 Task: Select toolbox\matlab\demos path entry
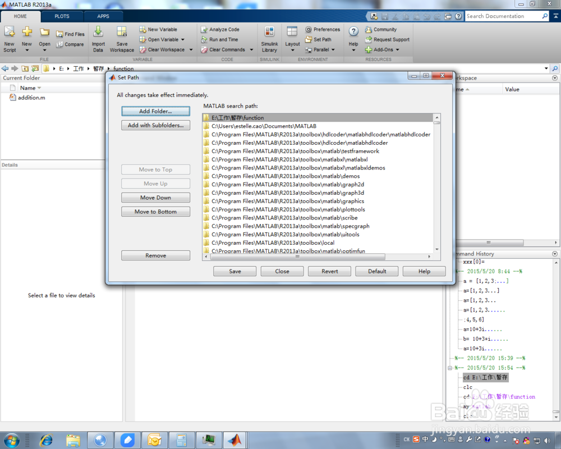coord(318,176)
